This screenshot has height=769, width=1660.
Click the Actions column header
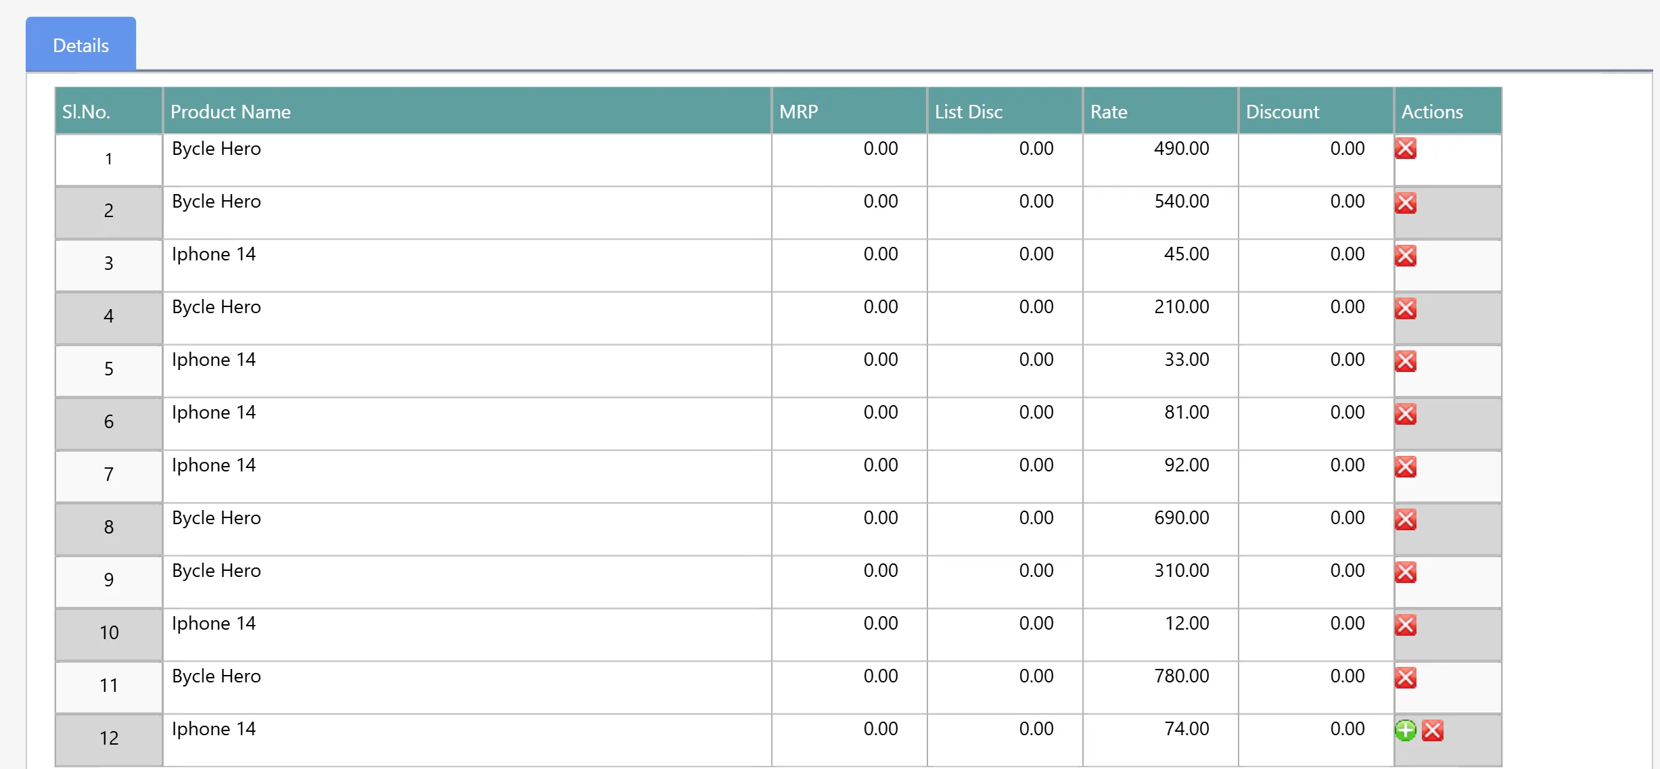(x=1448, y=111)
